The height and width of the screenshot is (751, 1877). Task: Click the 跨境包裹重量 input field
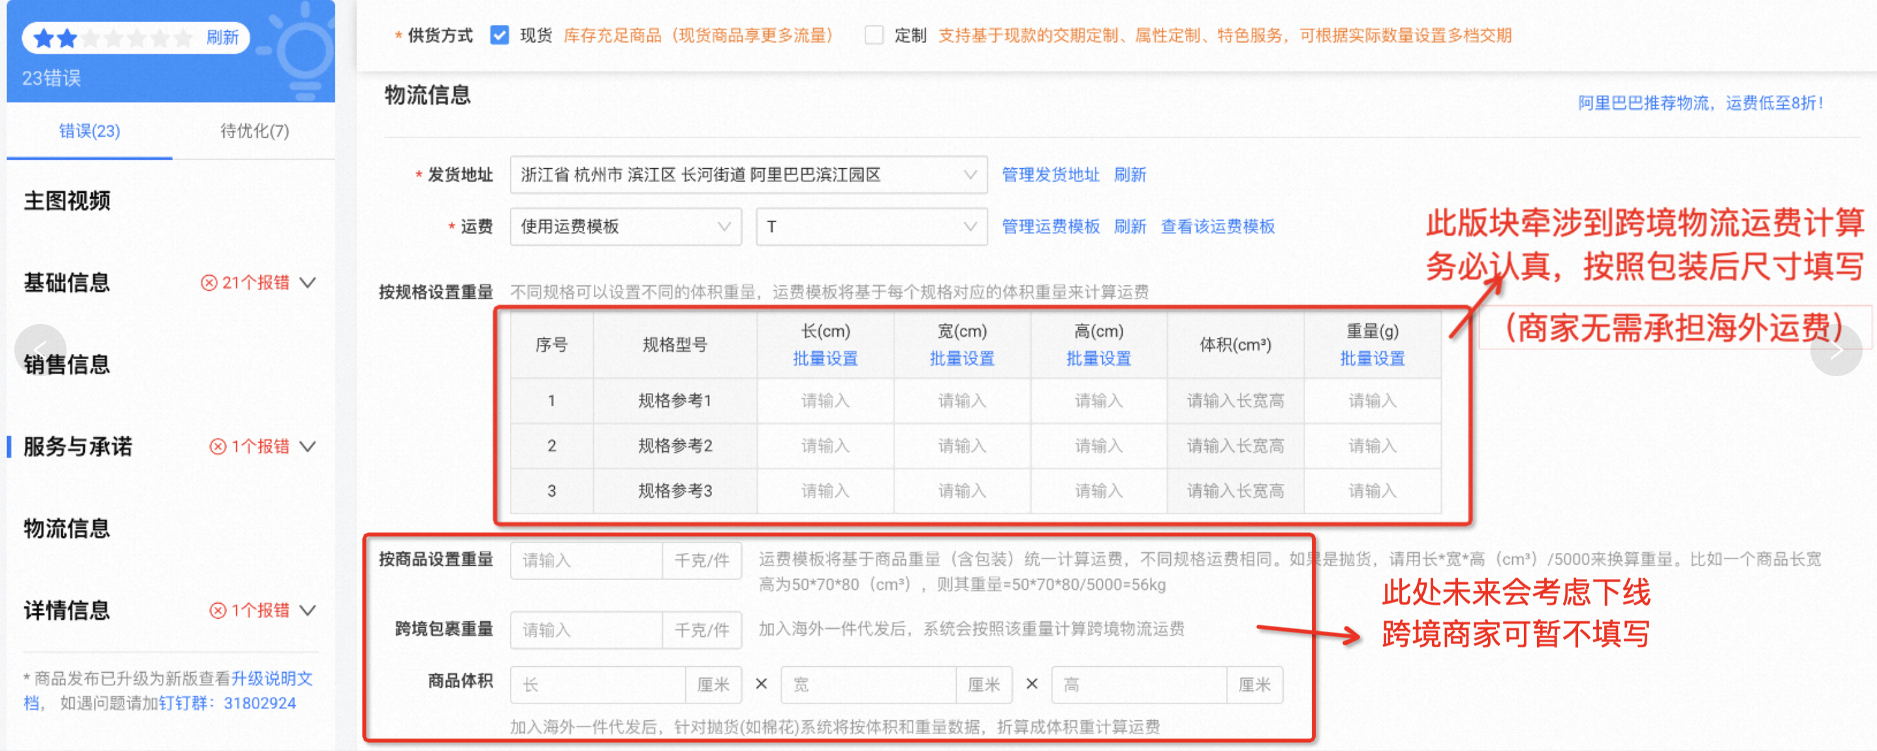pos(586,630)
